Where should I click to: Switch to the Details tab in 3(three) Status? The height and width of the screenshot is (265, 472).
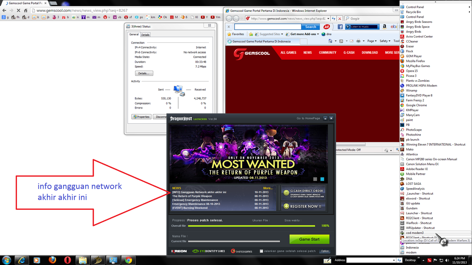pyautogui.click(x=145, y=34)
